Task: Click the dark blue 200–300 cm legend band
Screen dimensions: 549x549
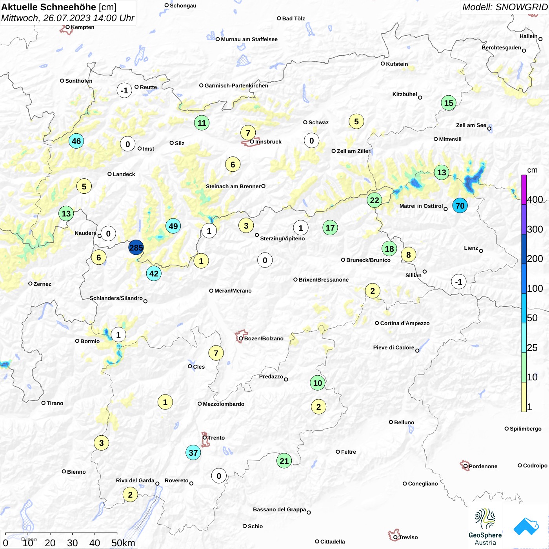Action: click(524, 249)
